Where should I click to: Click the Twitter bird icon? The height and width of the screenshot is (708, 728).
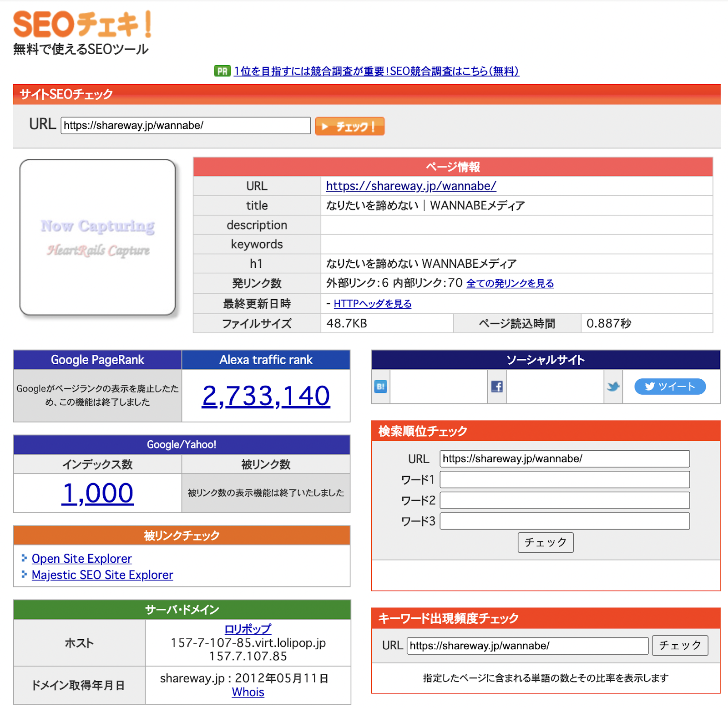pos(613,387)
